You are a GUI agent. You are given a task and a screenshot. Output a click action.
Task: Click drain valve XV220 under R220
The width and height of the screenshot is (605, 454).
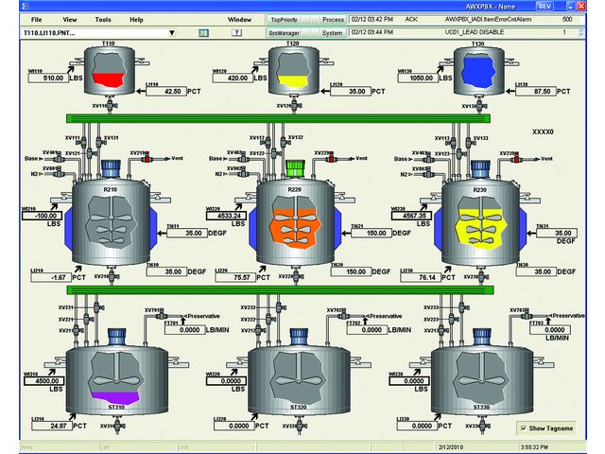pos(296,276)
